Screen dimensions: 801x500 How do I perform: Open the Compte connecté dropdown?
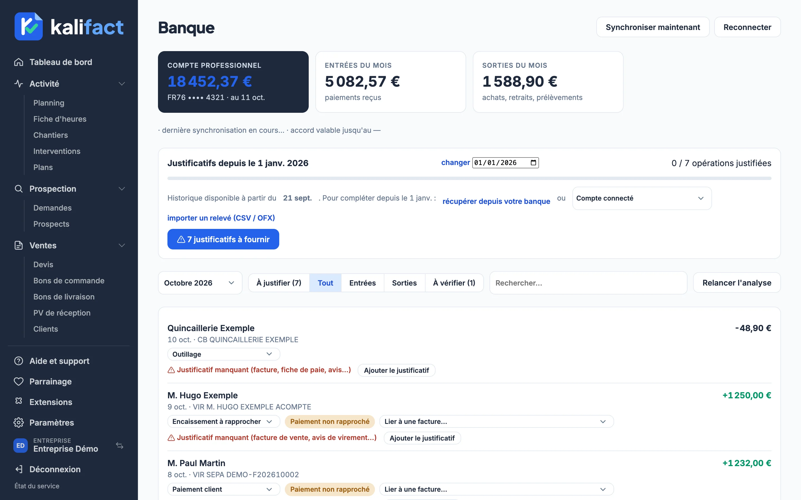[x=642, y=198]
